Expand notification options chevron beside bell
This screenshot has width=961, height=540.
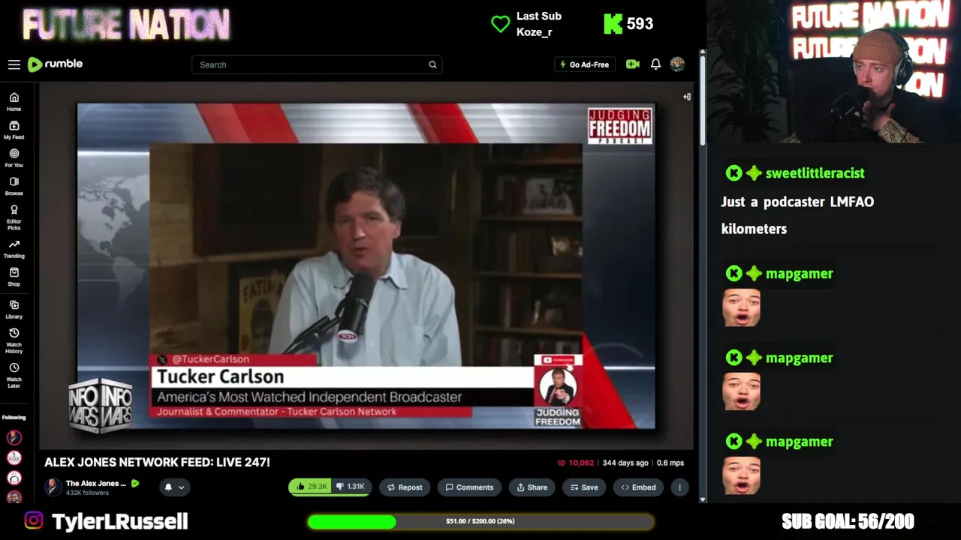tap(181, 487)
